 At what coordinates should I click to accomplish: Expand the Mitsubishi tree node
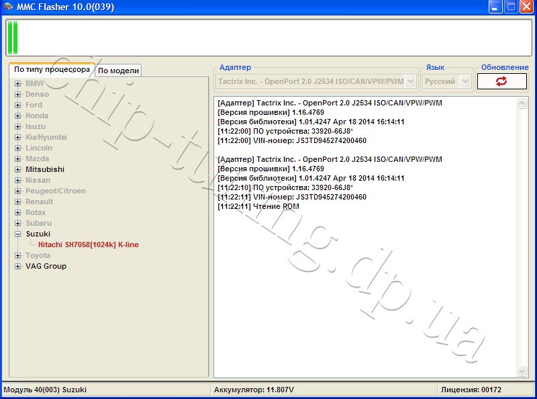coord(18,169)
